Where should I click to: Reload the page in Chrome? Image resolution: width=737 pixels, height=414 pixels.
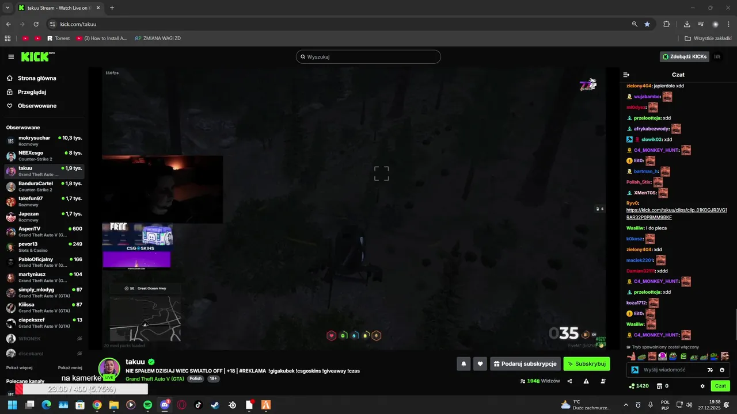tap(36, 24)
